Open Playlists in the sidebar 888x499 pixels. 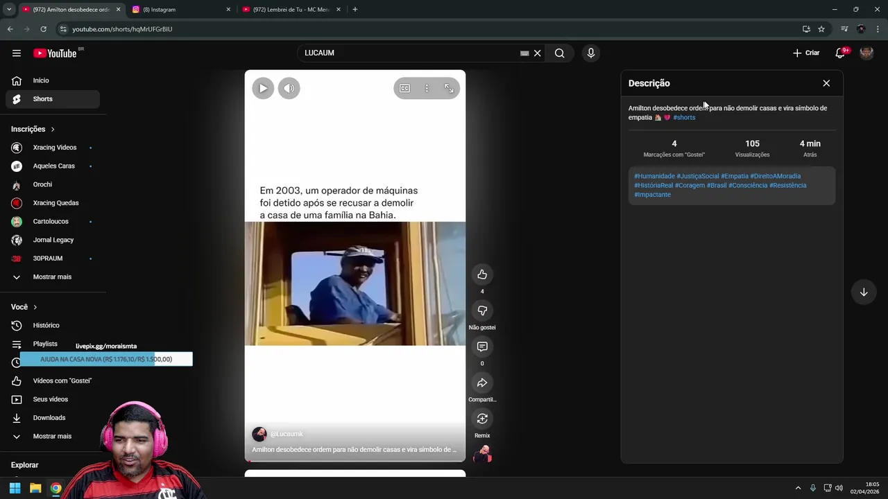[x=45, y=344]
